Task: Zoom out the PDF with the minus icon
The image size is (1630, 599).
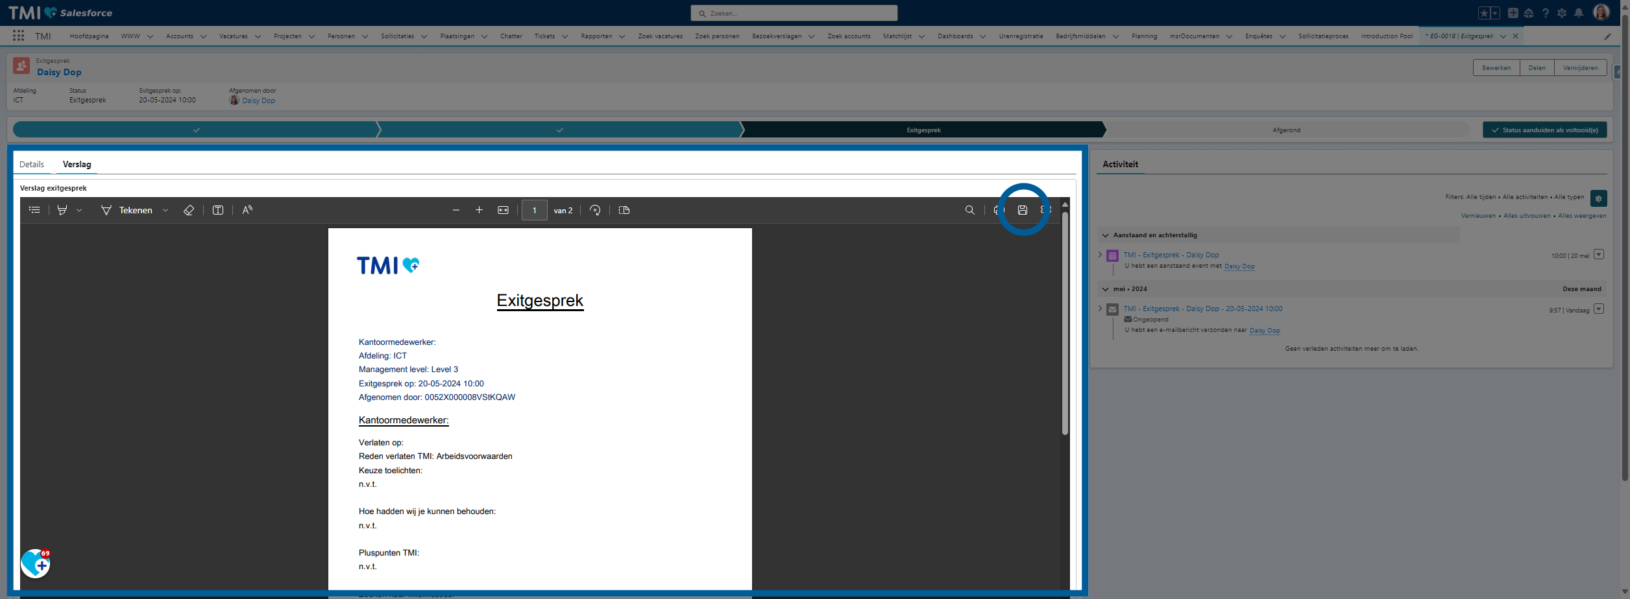Action: (x=456, y=210)
